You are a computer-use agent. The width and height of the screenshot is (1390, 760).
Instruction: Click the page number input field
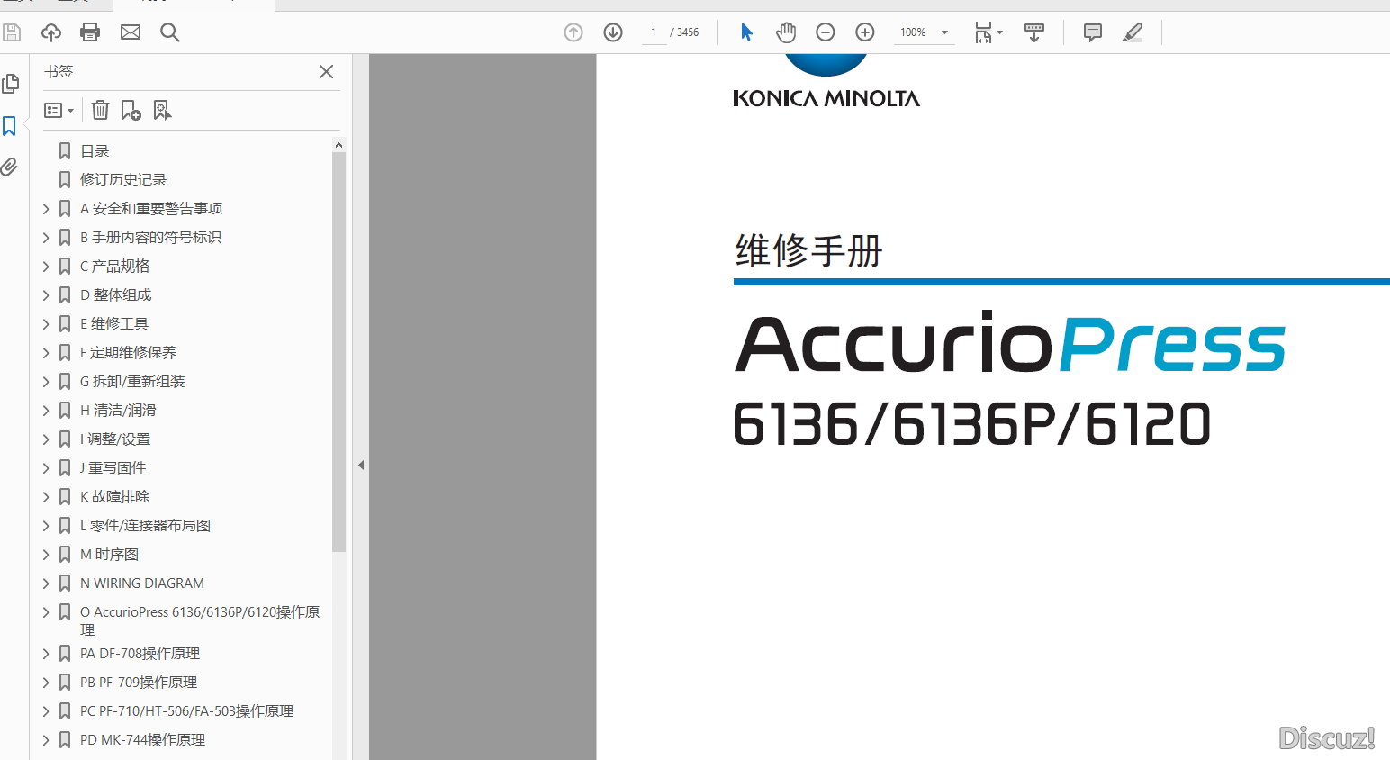coord(654,32)
